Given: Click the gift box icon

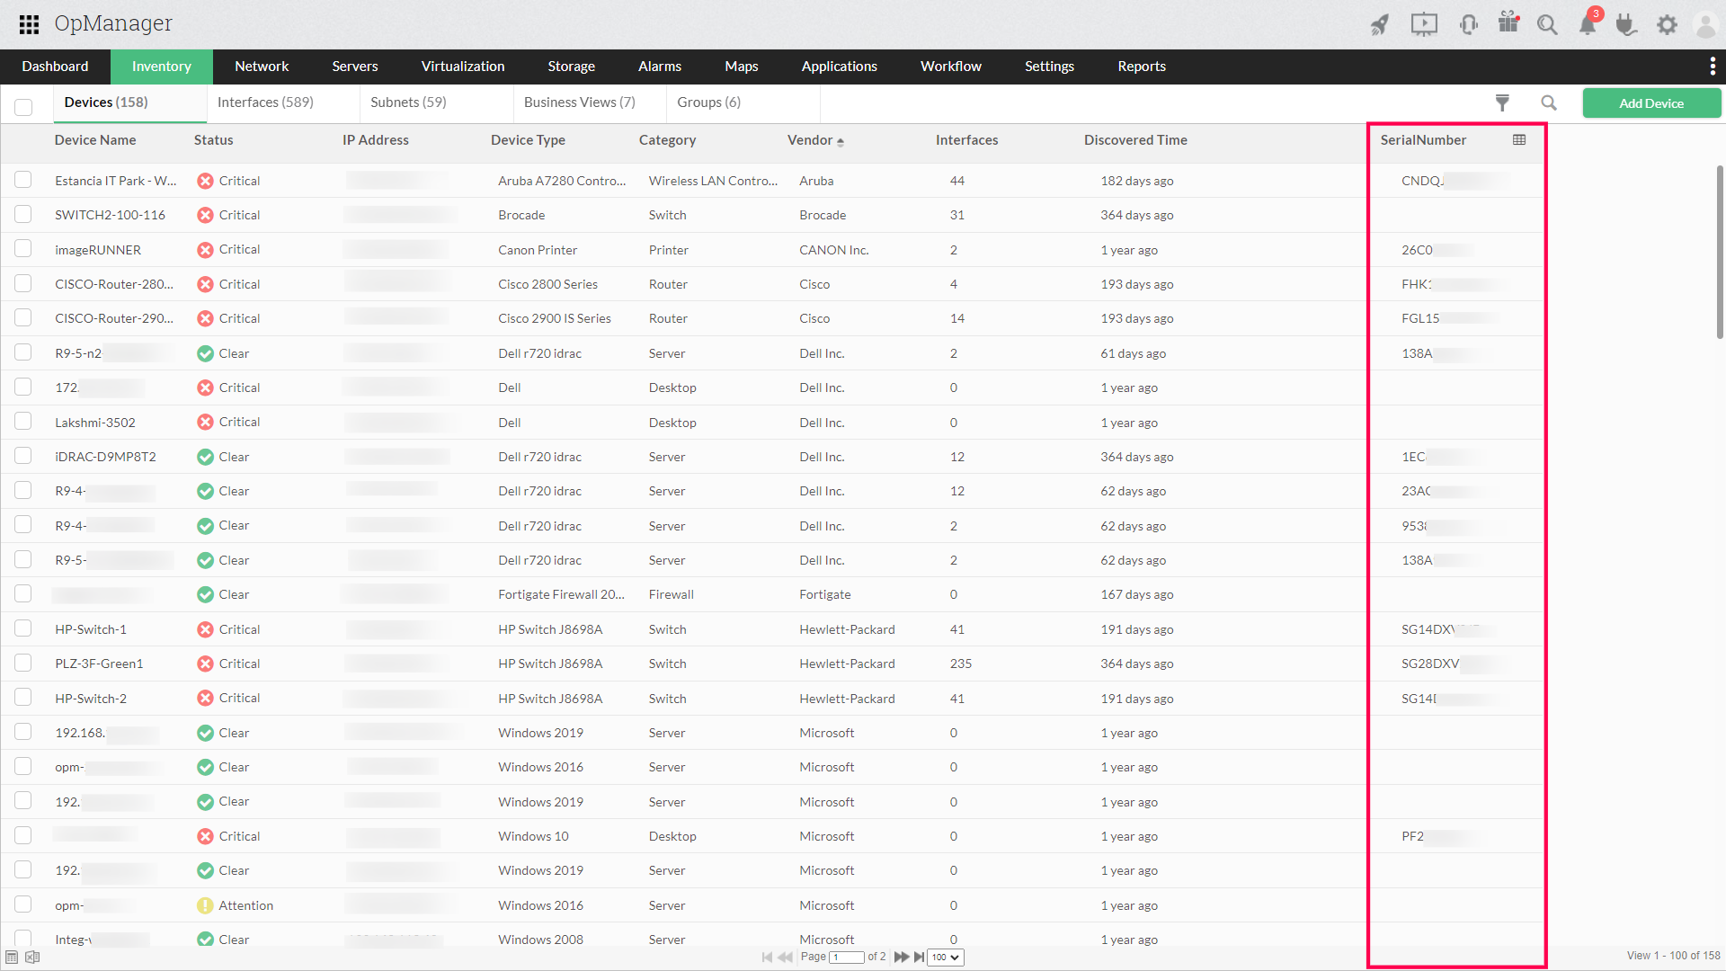Looking at the screenshot, I should (1508, 22).
